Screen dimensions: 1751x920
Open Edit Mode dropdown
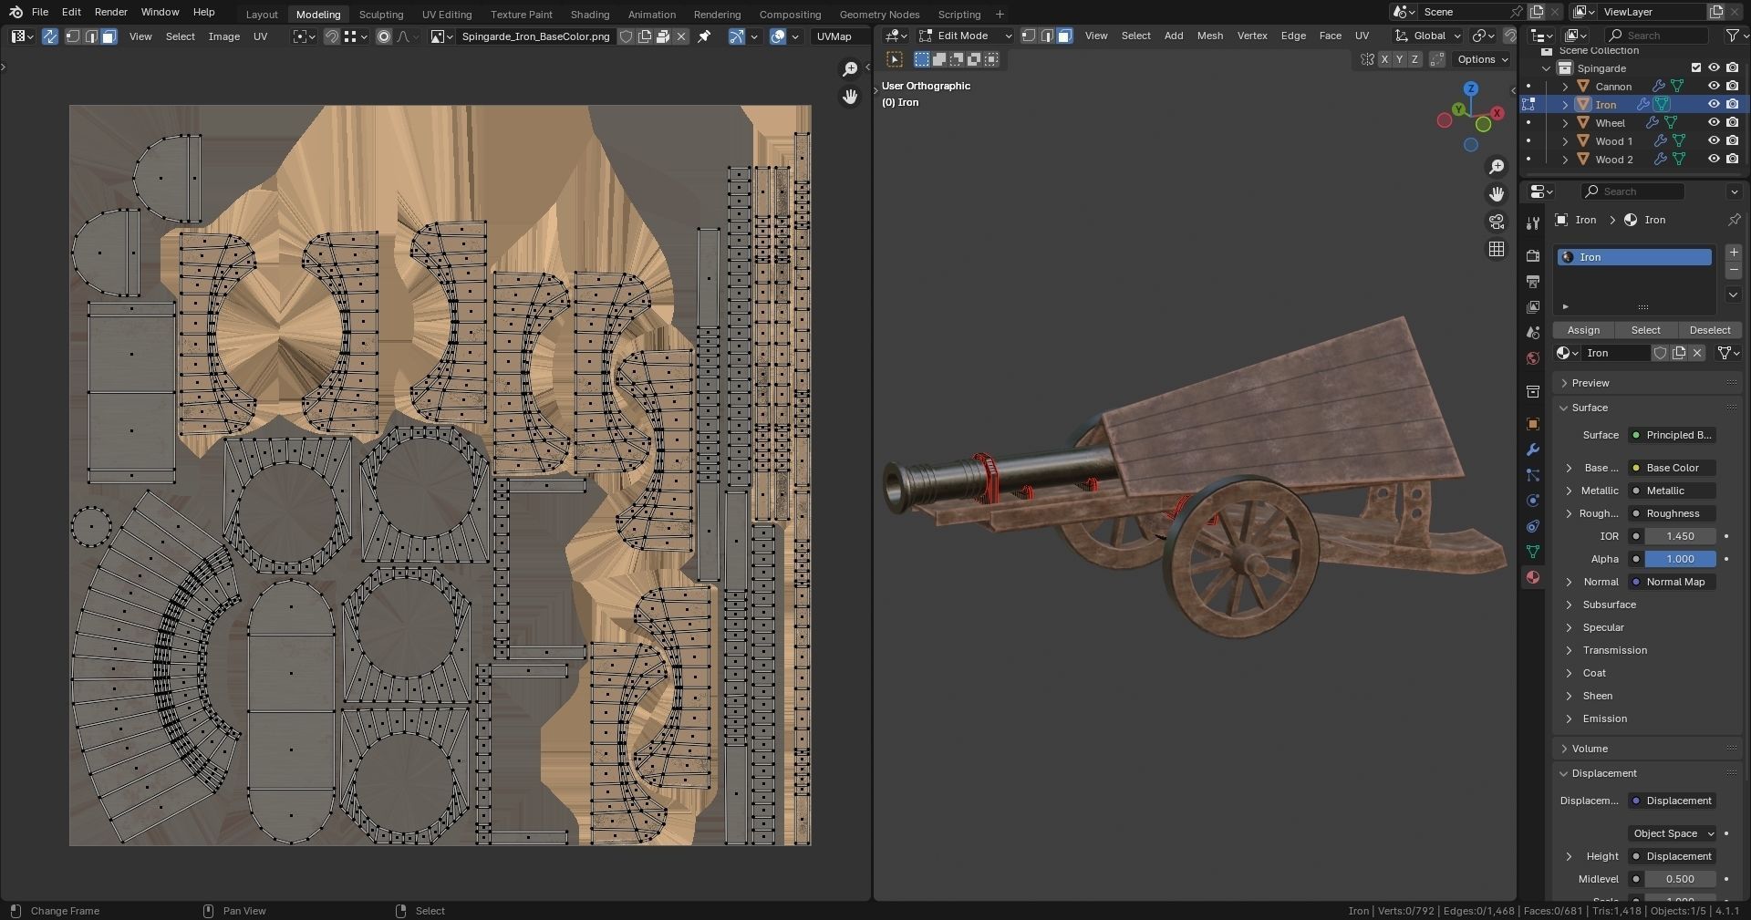point(965,36)
